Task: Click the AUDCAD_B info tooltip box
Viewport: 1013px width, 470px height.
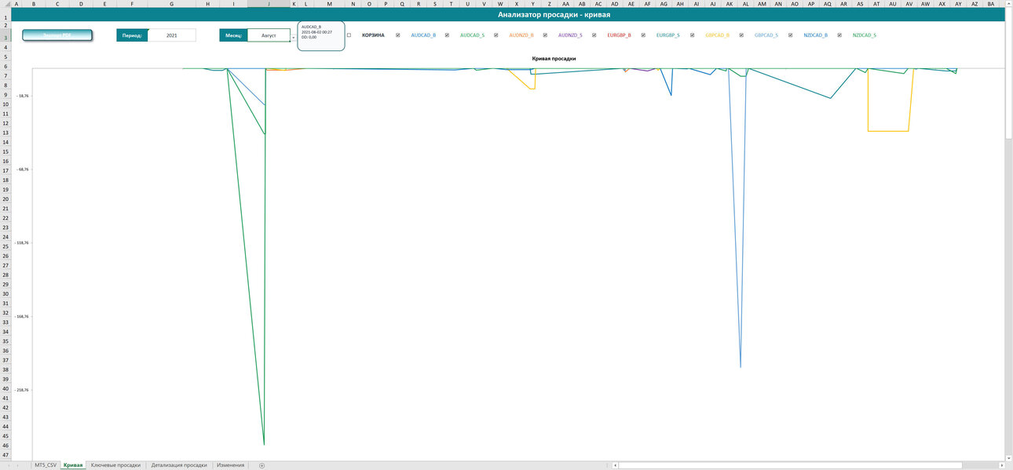Action: (x=320, y=36)
